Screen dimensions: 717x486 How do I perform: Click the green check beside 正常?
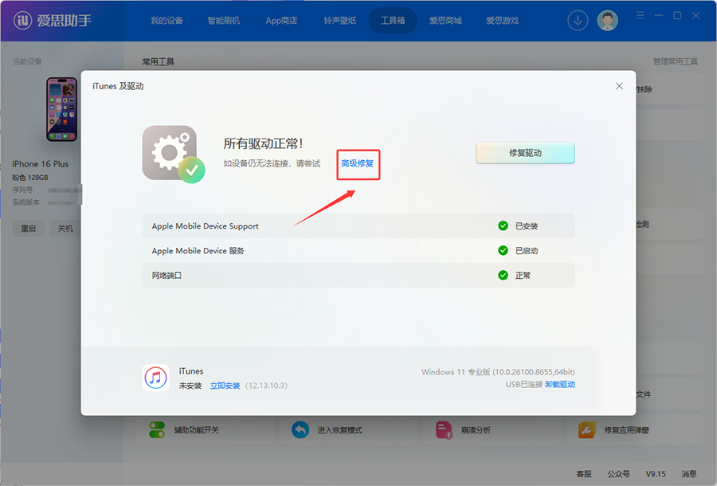tap(503, 275)
